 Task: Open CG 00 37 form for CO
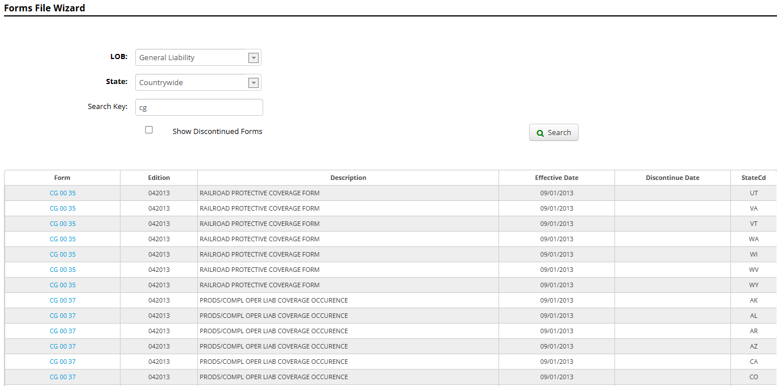[x=63, y=377]
